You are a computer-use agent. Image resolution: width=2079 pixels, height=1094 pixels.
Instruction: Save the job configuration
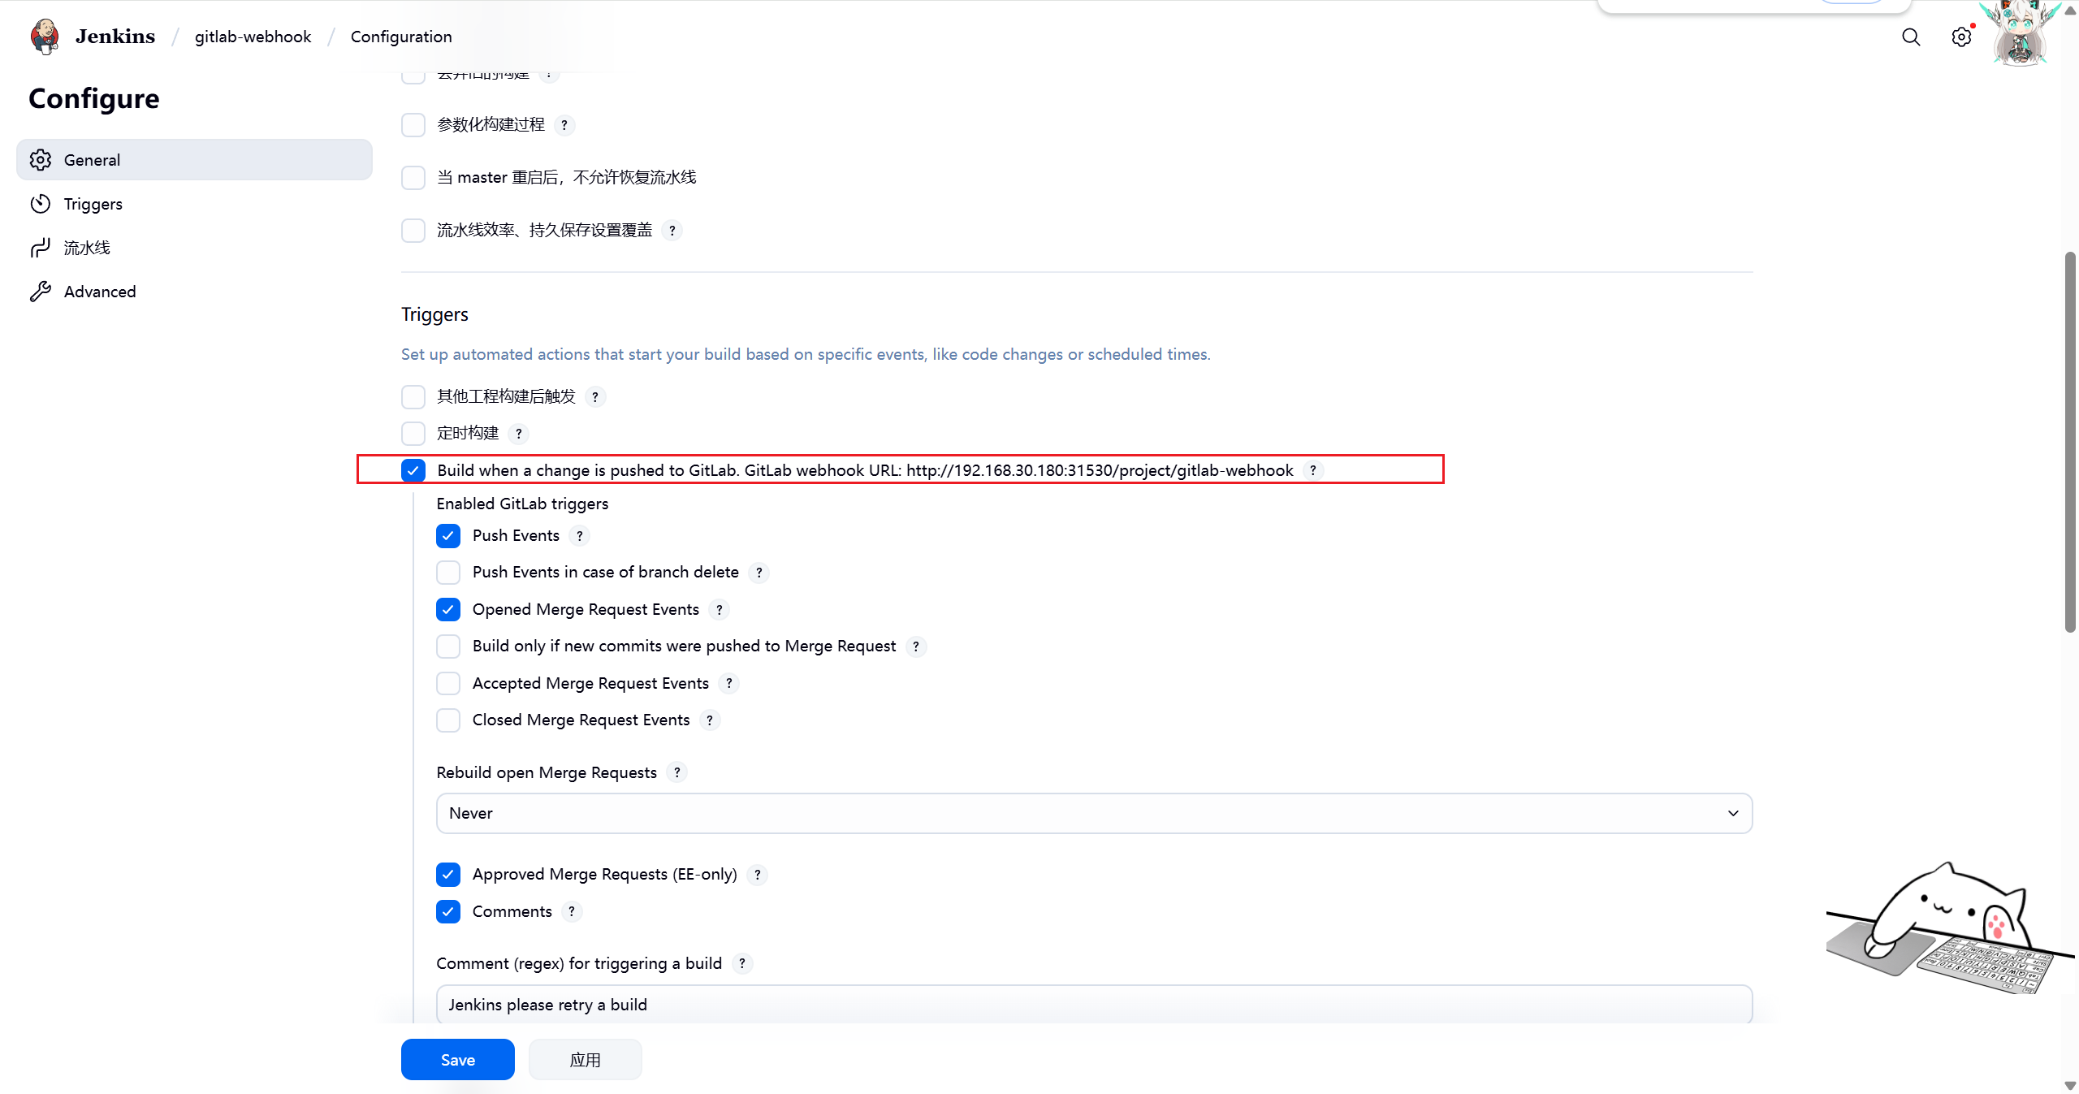[x=457, y=1060]
